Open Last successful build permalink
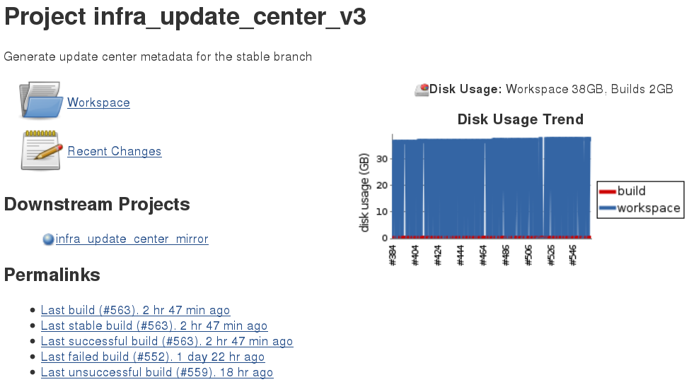Viewport: 689px width, 382px height. click(x=167, y=341)
